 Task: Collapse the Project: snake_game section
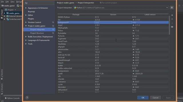click(x=26, y=26)
